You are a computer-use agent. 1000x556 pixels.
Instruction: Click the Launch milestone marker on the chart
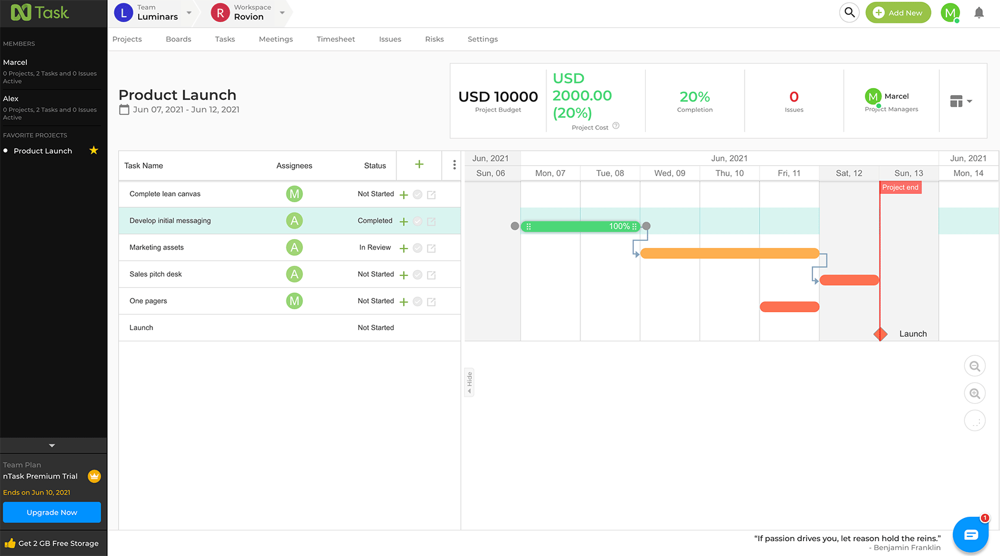pos(880,334)
